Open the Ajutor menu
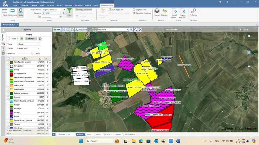Screen dimensions: 259x145 (96, 5)
